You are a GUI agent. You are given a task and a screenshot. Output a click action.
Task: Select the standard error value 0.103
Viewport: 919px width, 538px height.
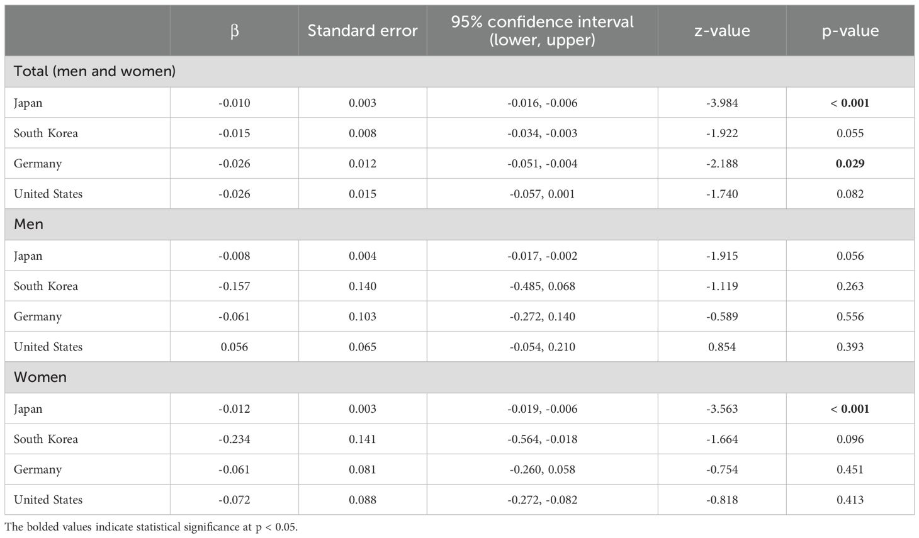click(363, 317)
